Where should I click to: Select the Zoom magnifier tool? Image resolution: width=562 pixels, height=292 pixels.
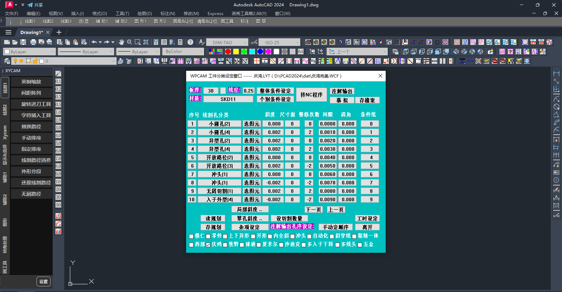click(x=130, y=42)
